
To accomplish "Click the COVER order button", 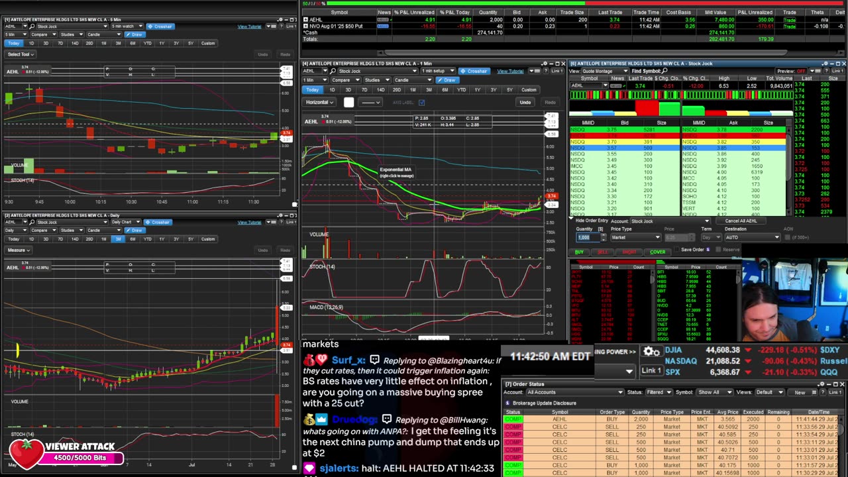I will [x=658, y=252].
